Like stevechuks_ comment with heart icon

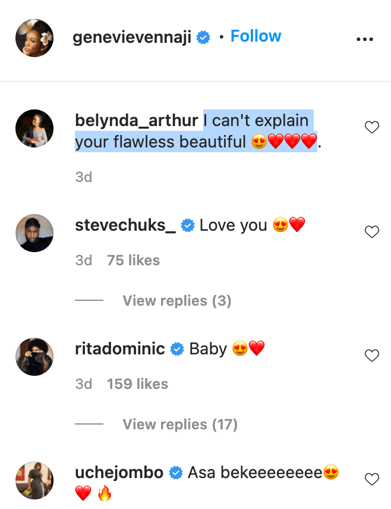point(371,232)
